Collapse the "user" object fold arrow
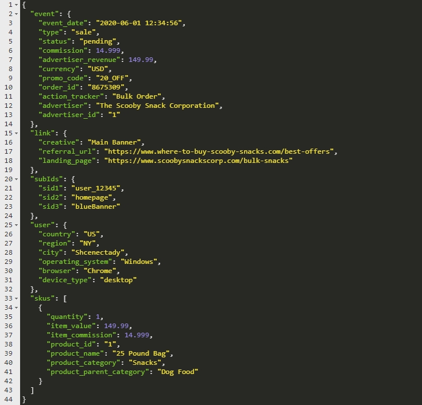422x405 pixels. [17, 225]
